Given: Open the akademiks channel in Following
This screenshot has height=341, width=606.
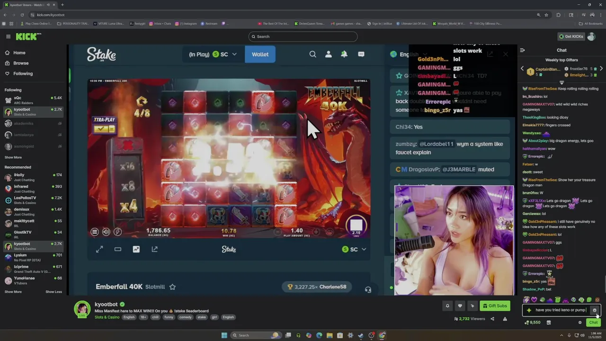Looking at the screenshot, I should click(33, 123).
